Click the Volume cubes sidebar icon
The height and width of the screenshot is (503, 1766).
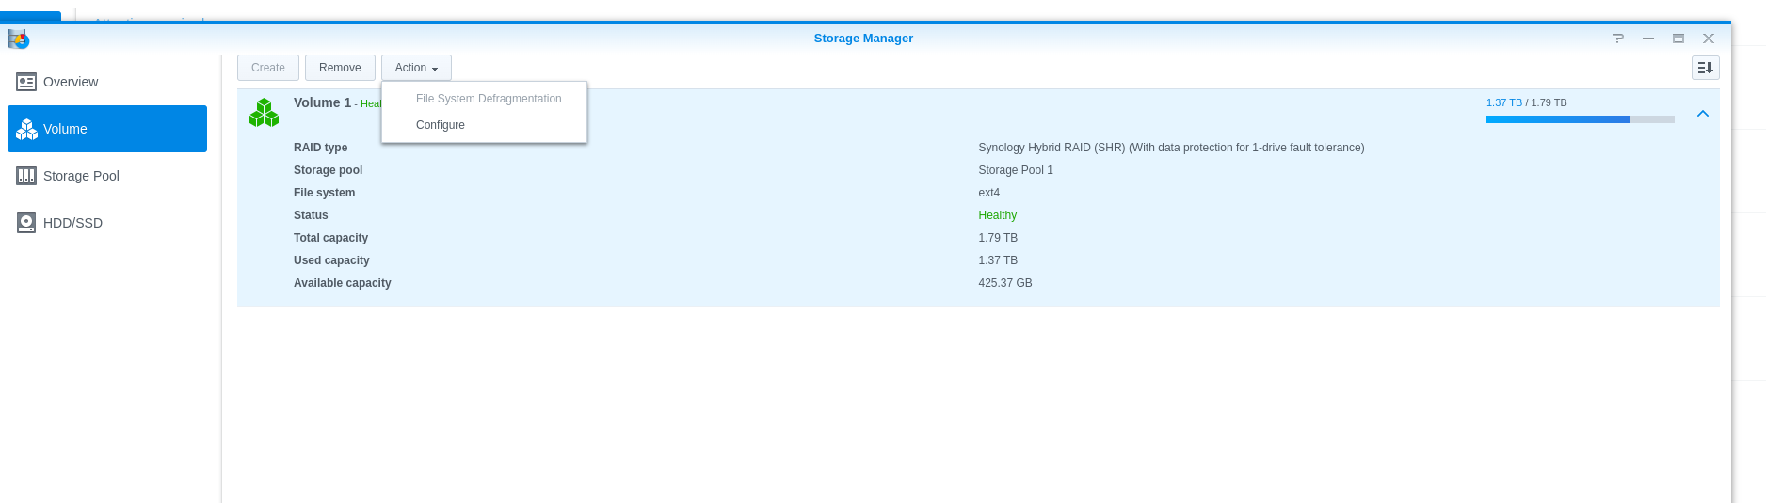coord(26,129)
